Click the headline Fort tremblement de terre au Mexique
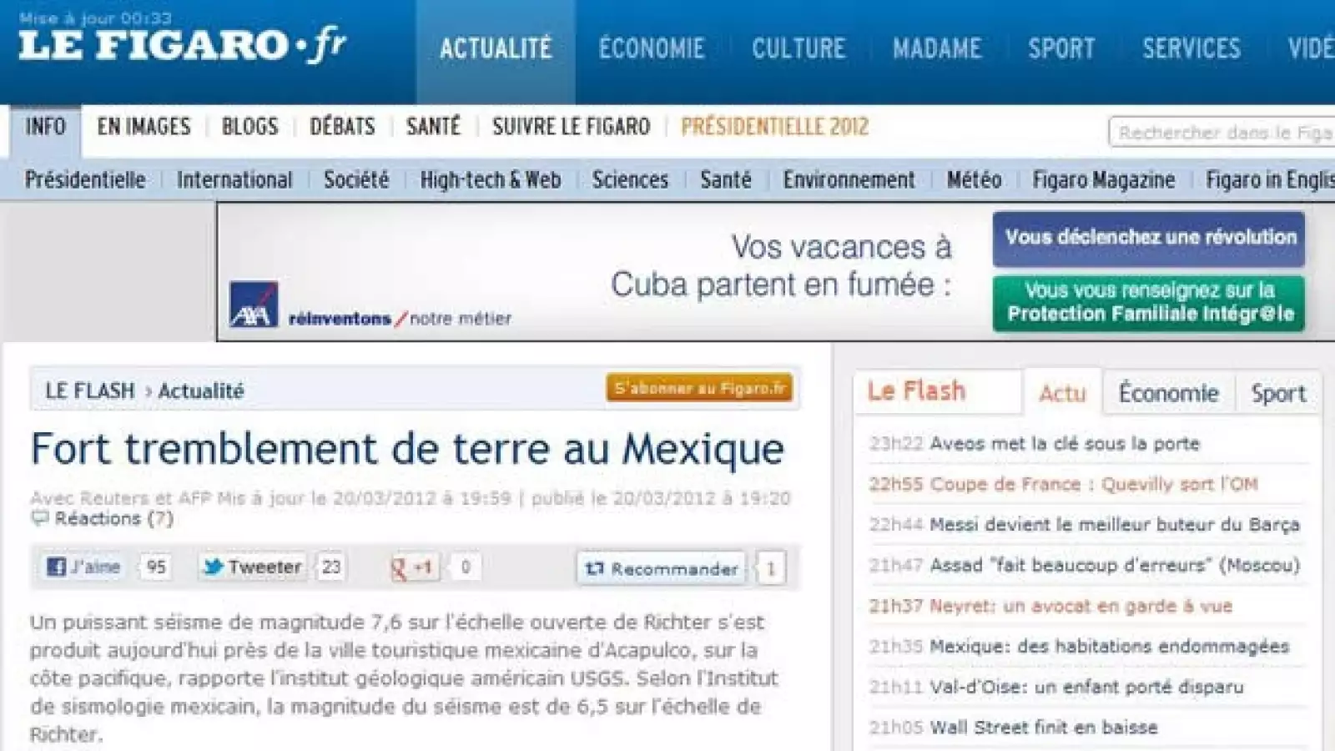 point(408,448)
